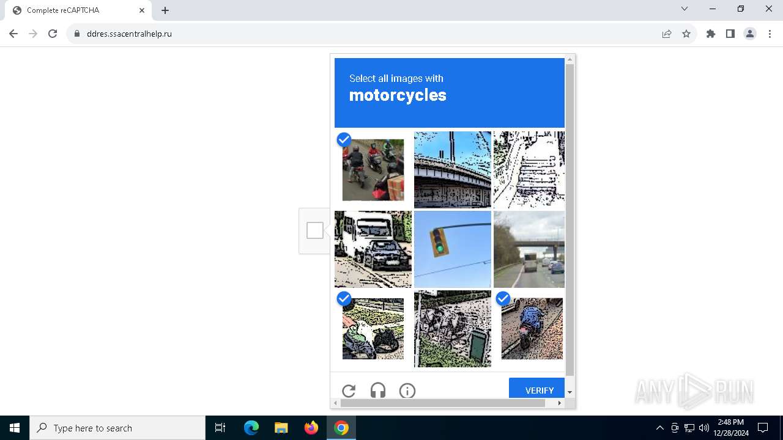
Task: Select the sketch-style staircase image tile
Action: (529, 170)
